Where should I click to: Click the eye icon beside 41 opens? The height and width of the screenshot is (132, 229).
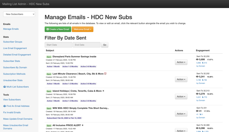click(x=197, y=111)
